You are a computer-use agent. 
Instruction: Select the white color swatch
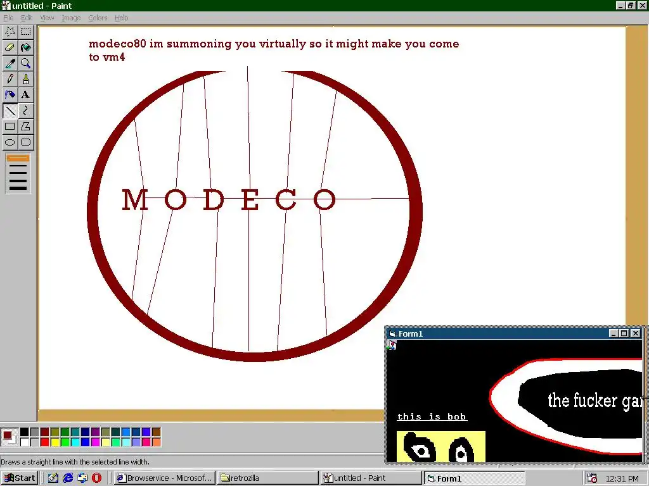(x=25, y=442)
